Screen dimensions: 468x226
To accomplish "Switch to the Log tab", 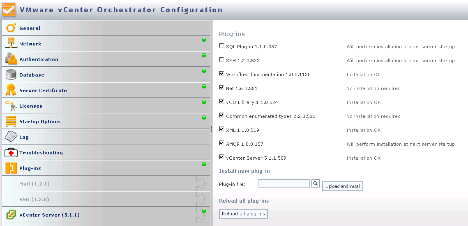I will (x=24, y=137).
